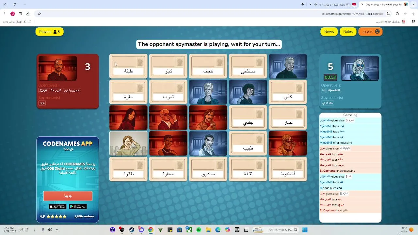Click the blue team timer 00:13
Screen dimensions: 418x235
tap(330, 77)
